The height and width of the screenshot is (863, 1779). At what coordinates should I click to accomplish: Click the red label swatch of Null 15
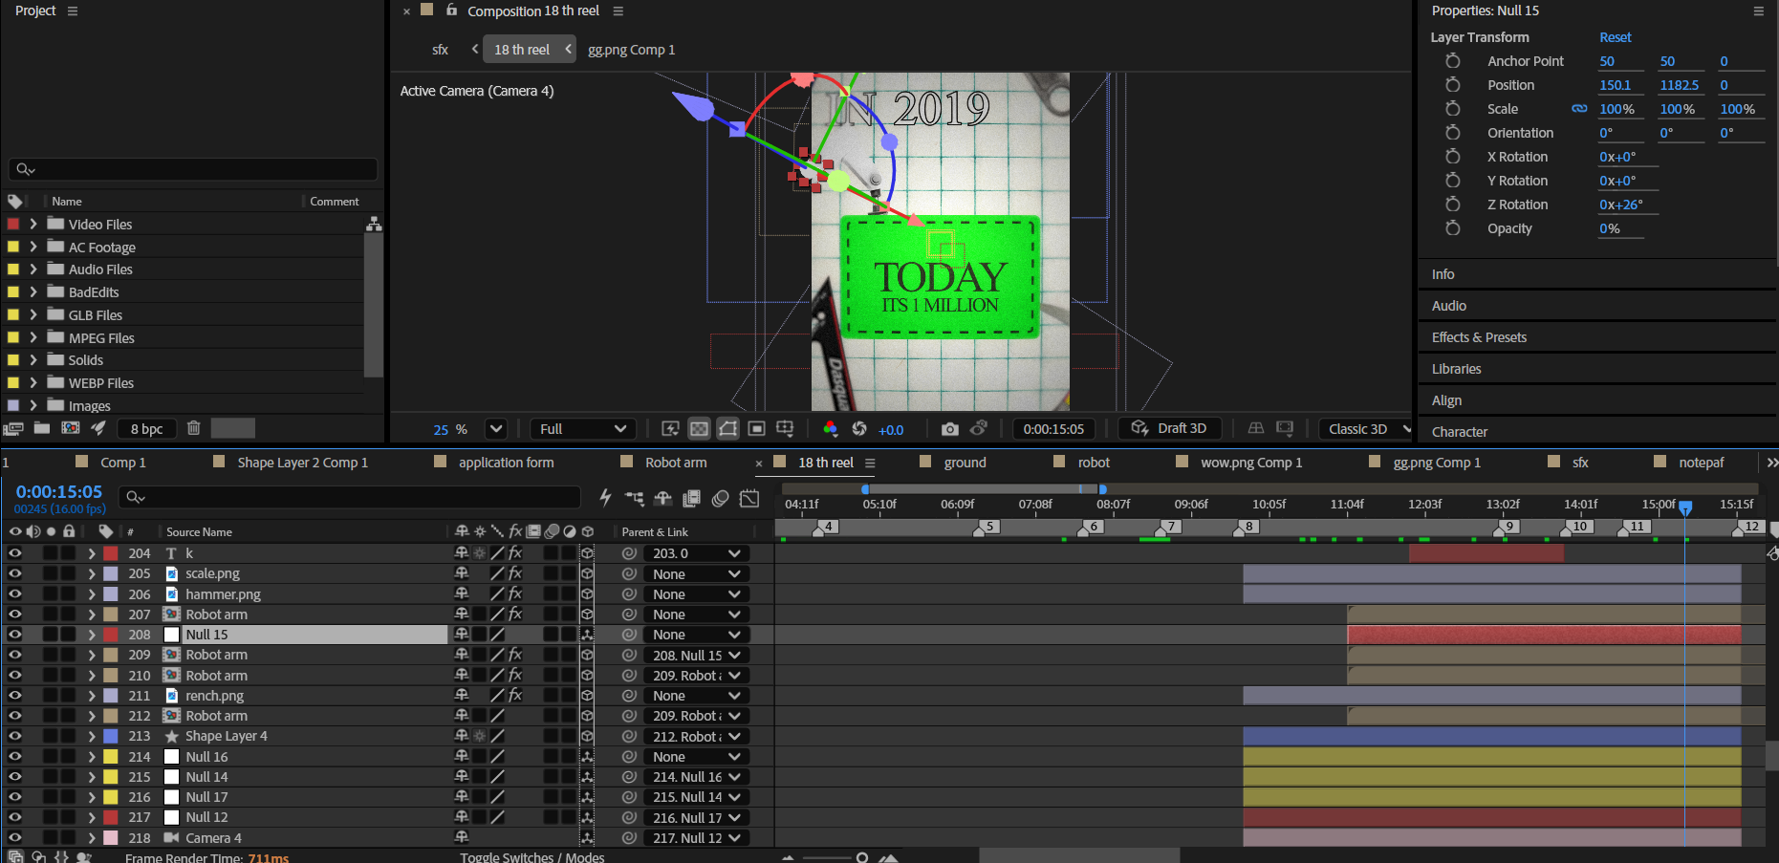coord(111,635)
